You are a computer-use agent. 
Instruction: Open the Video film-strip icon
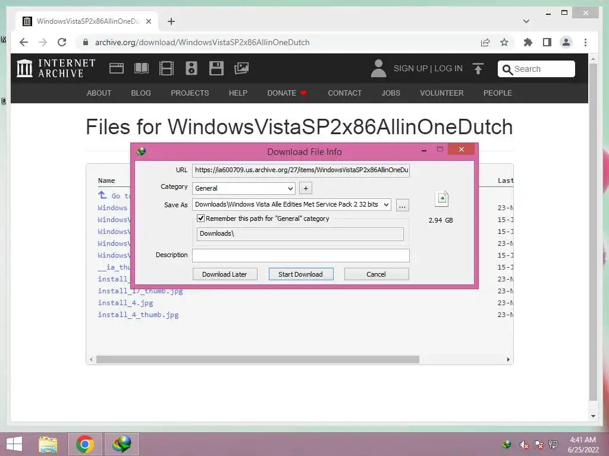coord(167,68)
